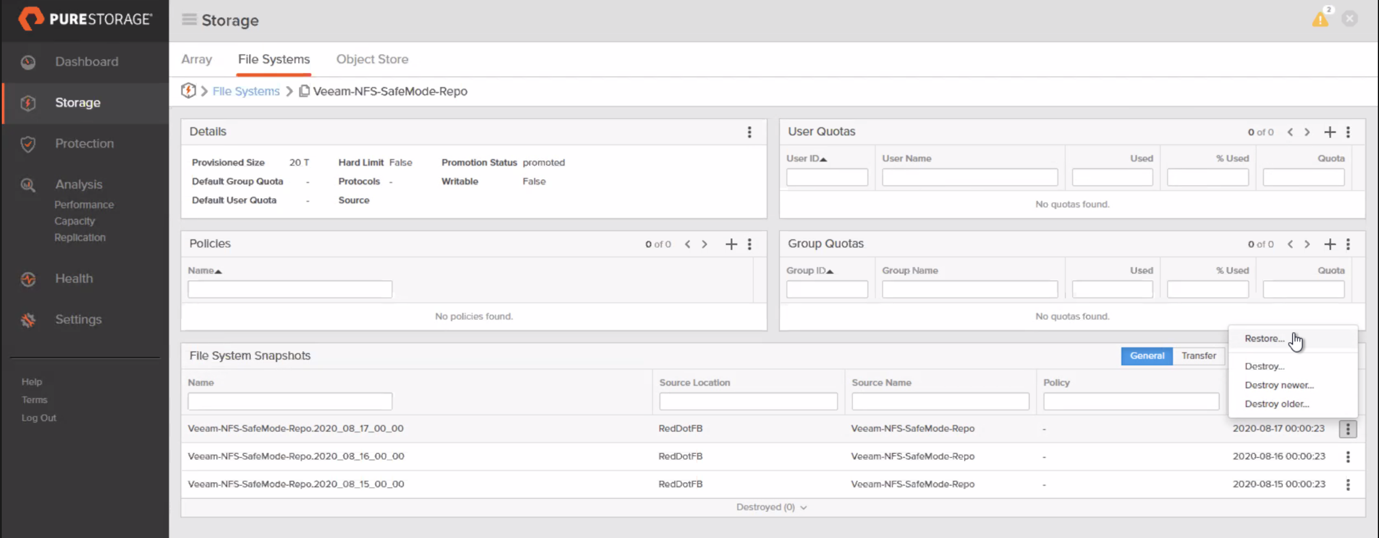The height and width of the screenshot is (538, 1379).
Task: Open the Group Quotas kebab menu
Action: 1348,244
